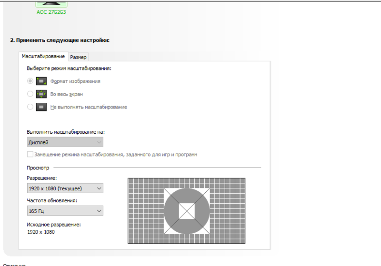Click the Во весь экран text label
The width and height of the screenshot is (381, 266).
tap(70, 94)
